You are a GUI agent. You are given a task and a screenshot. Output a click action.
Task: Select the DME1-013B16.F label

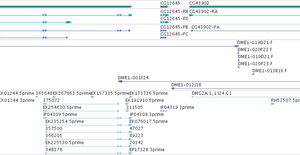click(x=270, y=71)
